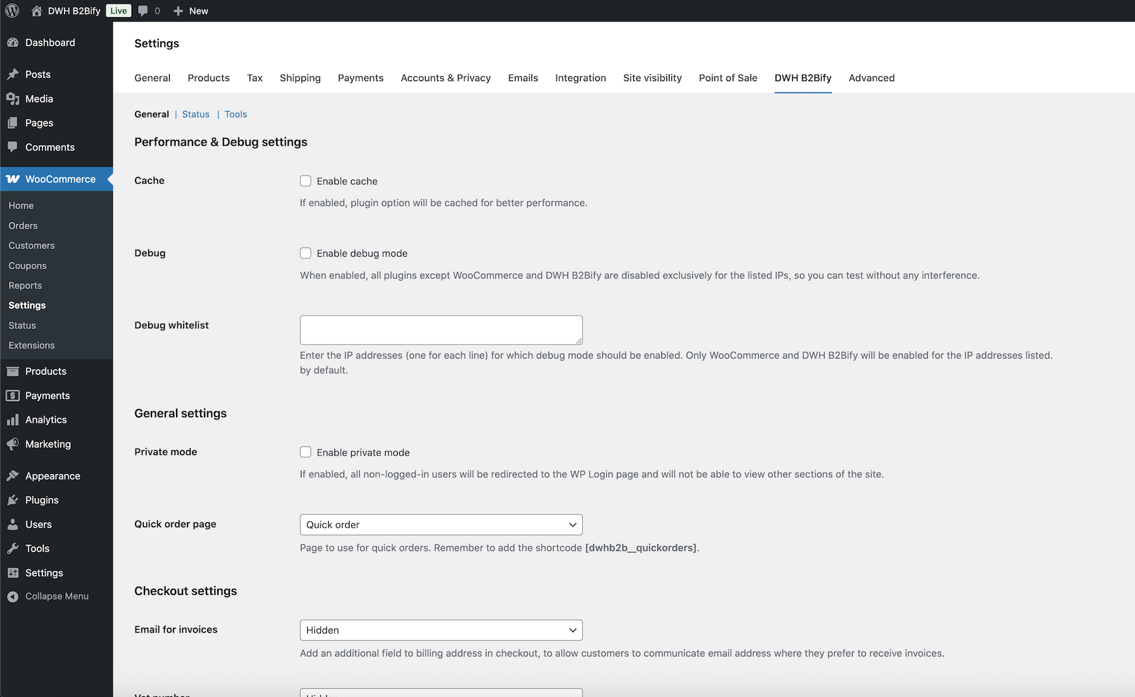Go to Customers in WooCommerce menu
Screen dimensions: 1135x697
click(32, 245)
